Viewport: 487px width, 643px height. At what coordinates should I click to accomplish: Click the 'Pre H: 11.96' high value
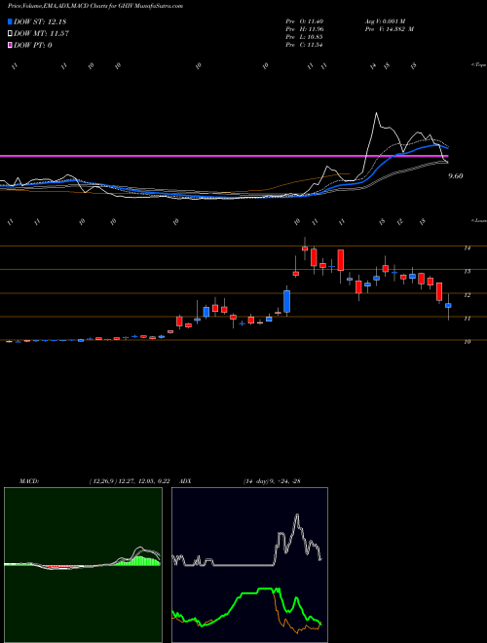[305, 29]
